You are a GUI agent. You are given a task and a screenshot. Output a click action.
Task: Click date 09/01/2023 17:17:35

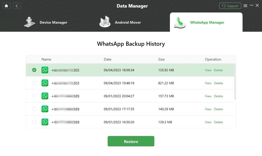pos(119,109)
